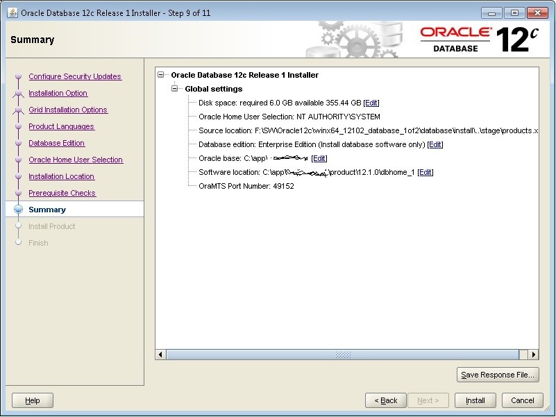Click the horizontal scrollbar thumb

pos(342,355)
